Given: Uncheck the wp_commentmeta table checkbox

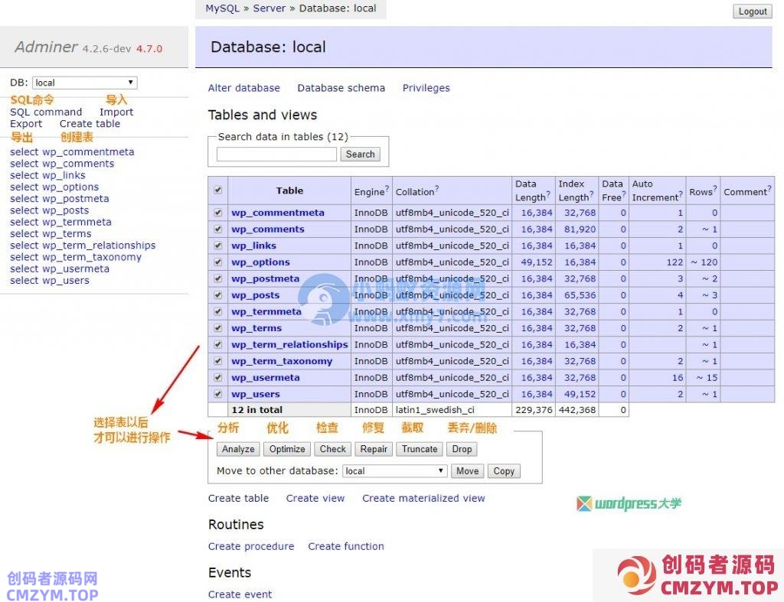Looking at the screenshot, I should [x=218, y=213].
